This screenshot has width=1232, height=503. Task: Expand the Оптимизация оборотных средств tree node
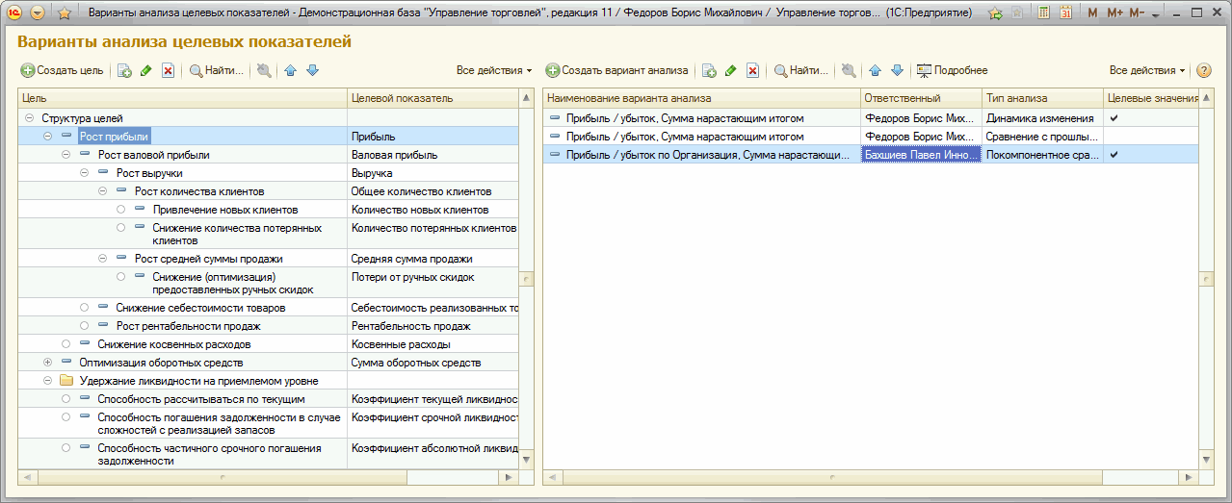(x=47, y=363)
